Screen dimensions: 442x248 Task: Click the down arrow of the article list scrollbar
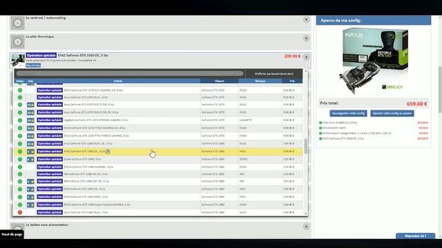click(305, 214)
